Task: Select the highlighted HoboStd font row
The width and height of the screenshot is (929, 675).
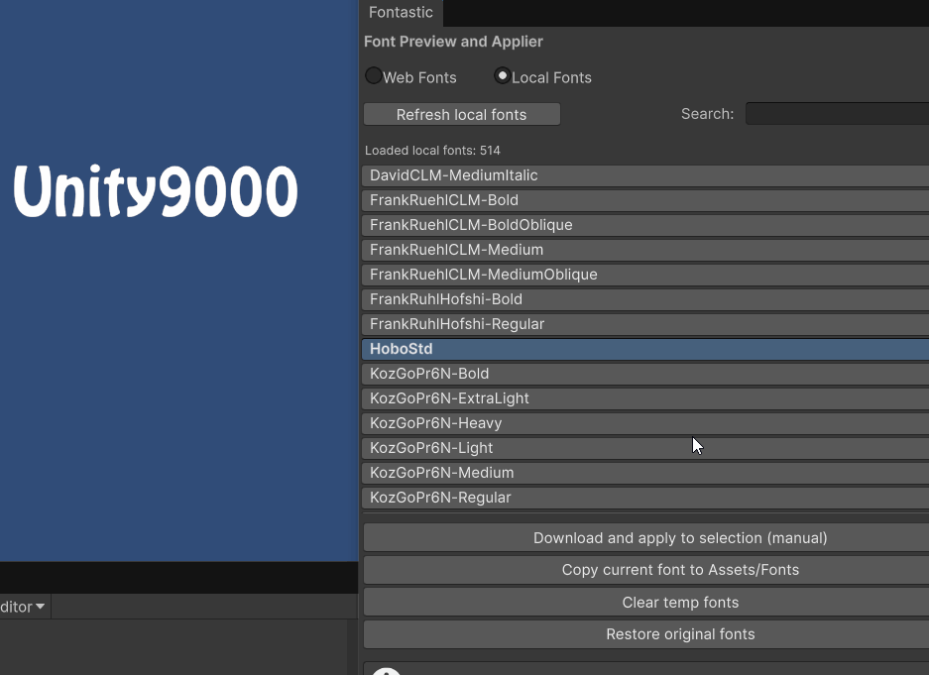Action: tap(645, 349)
